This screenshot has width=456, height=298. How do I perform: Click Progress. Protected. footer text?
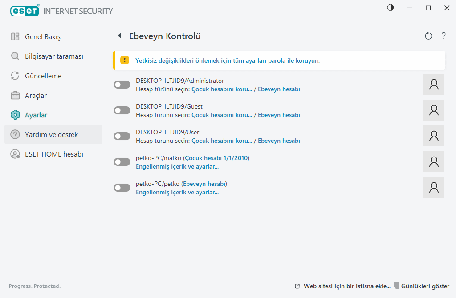tap(35, 286)
